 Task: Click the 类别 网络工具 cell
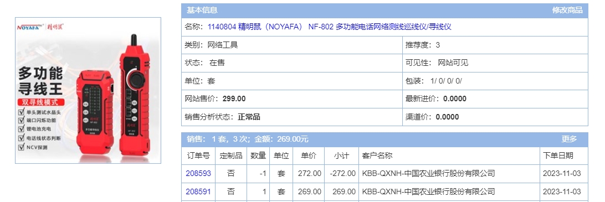tap(291, 45)
